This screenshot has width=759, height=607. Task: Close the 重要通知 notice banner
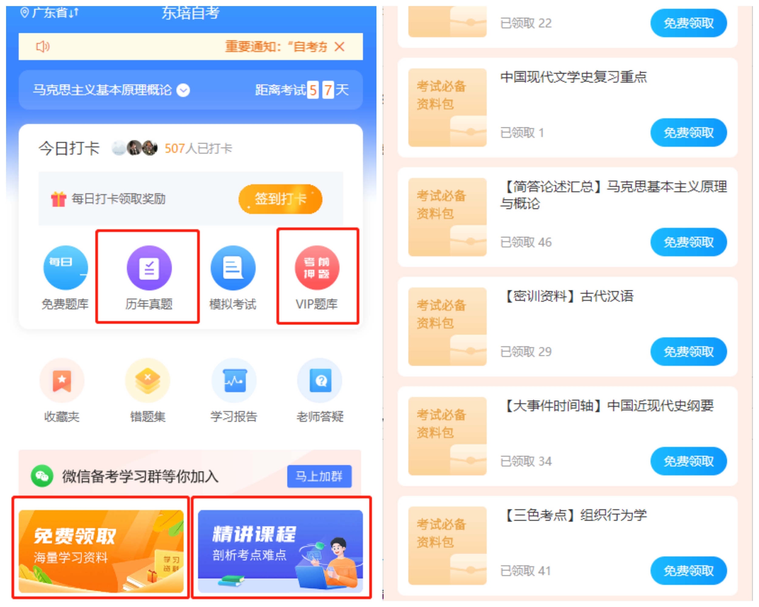(x=340, y=46)
